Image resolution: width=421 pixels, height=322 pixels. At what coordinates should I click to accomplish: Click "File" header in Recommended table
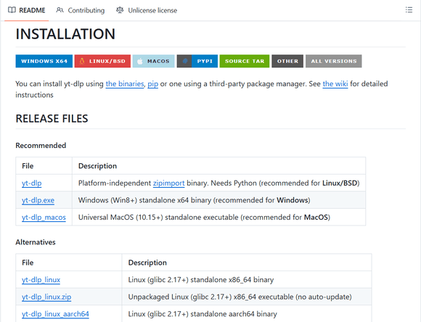(x=28, y=166)
